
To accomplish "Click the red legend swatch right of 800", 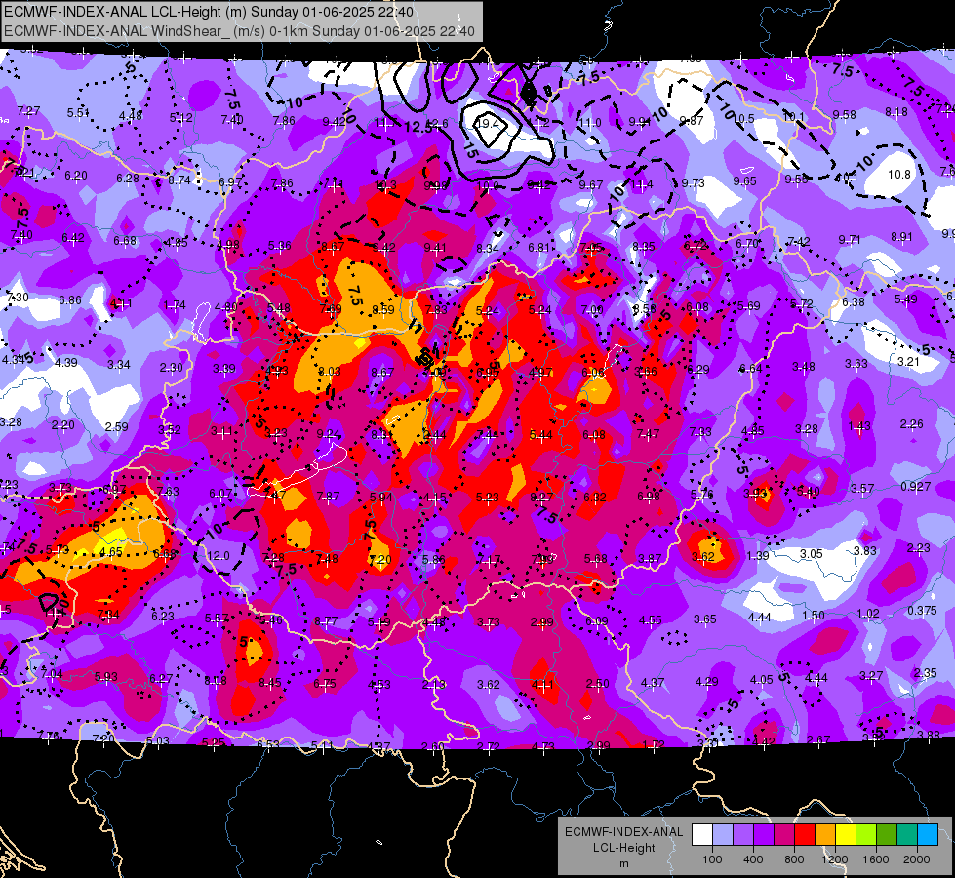I will [x=805, y=835].
